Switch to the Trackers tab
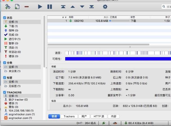 pyautogui.click(x=69, y=116)
